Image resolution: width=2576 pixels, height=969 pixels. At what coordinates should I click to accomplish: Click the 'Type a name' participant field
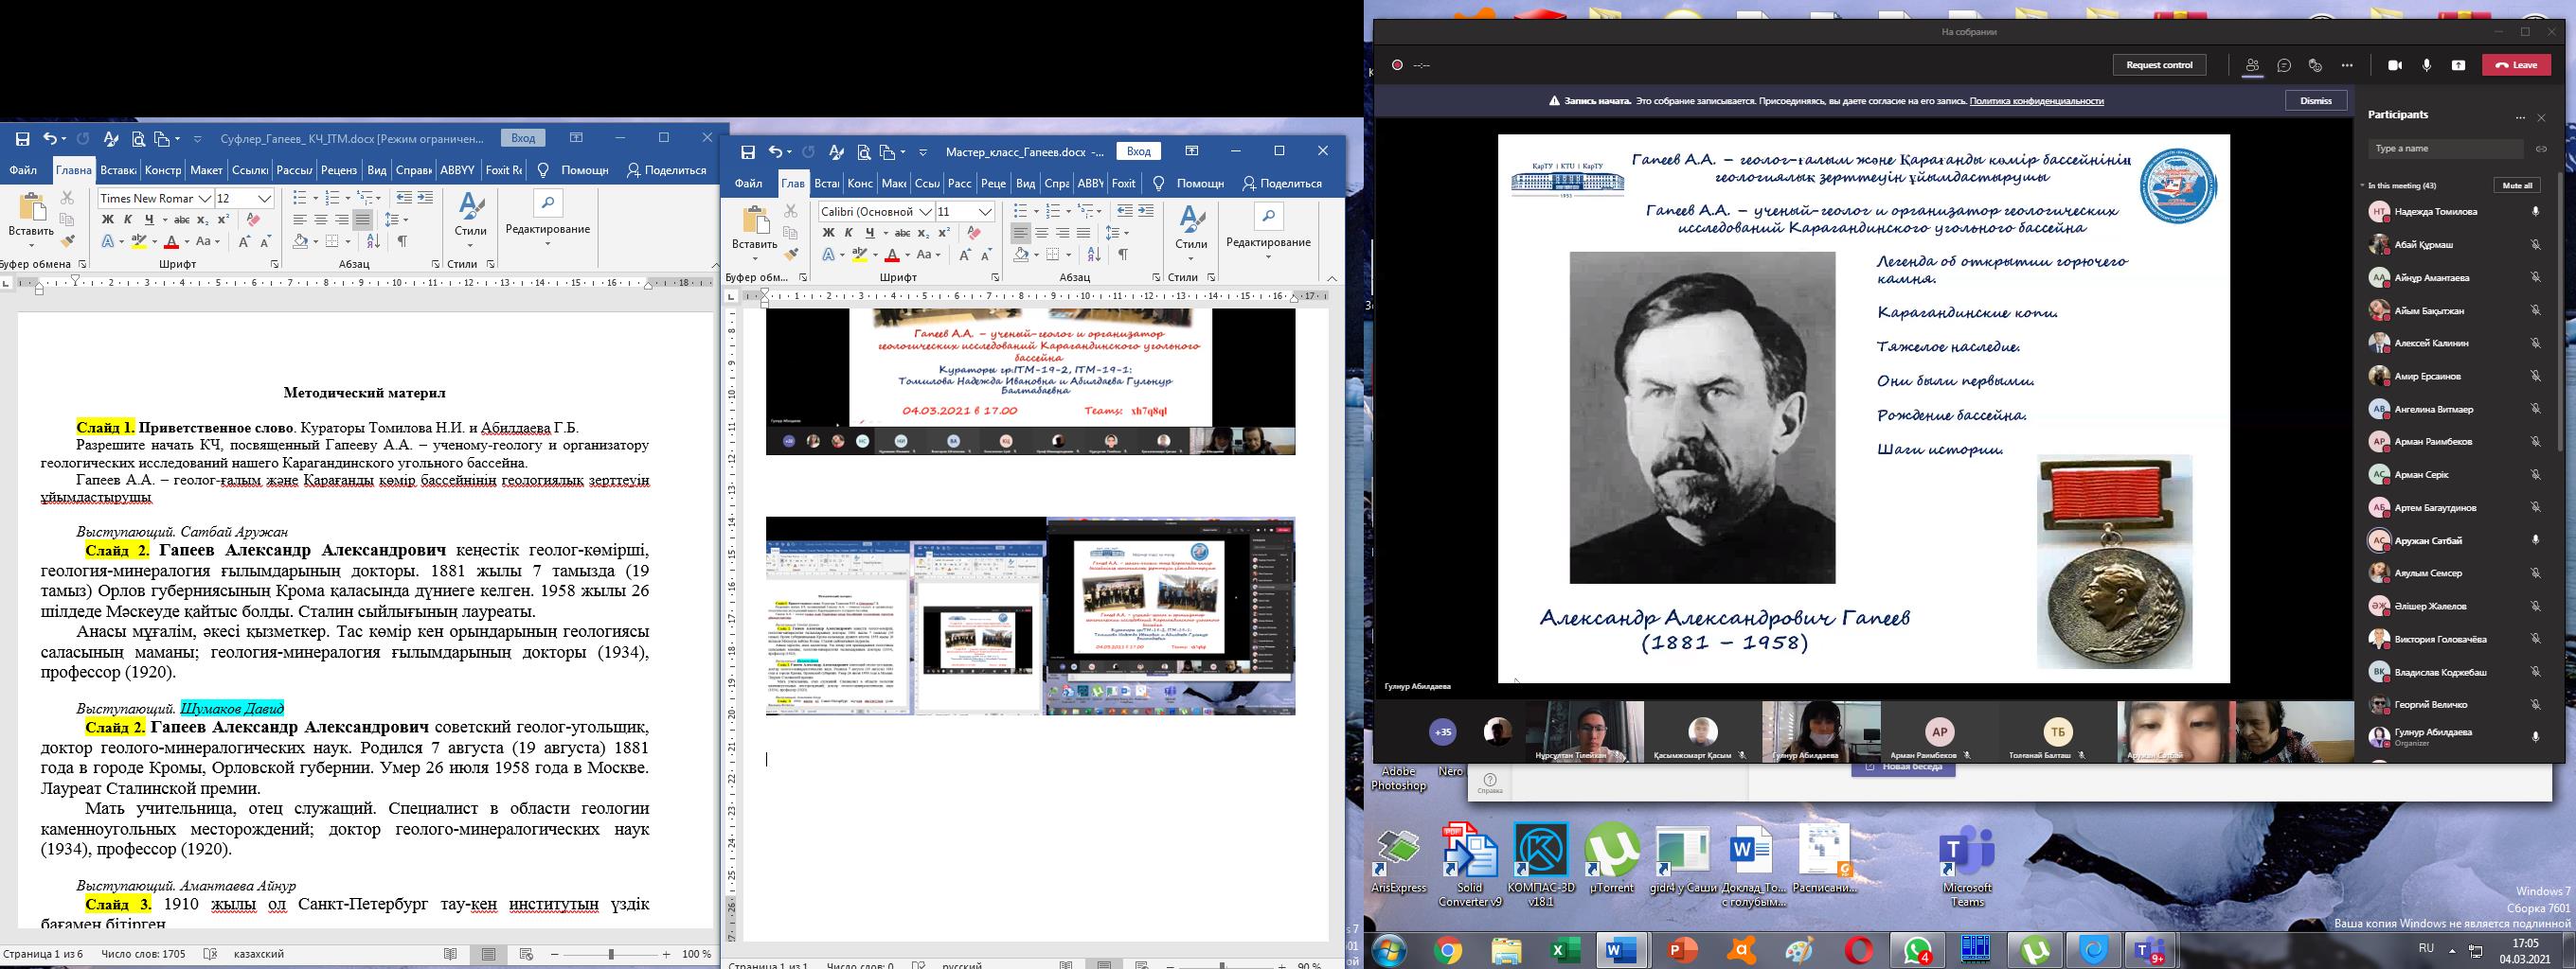[x=2444, y=149]
